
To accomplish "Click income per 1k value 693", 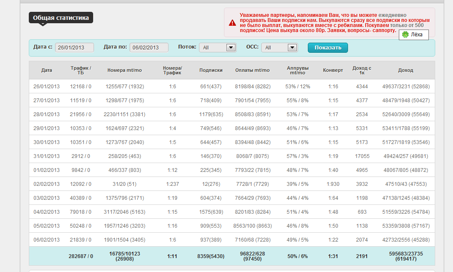I will tap(362, 212).
